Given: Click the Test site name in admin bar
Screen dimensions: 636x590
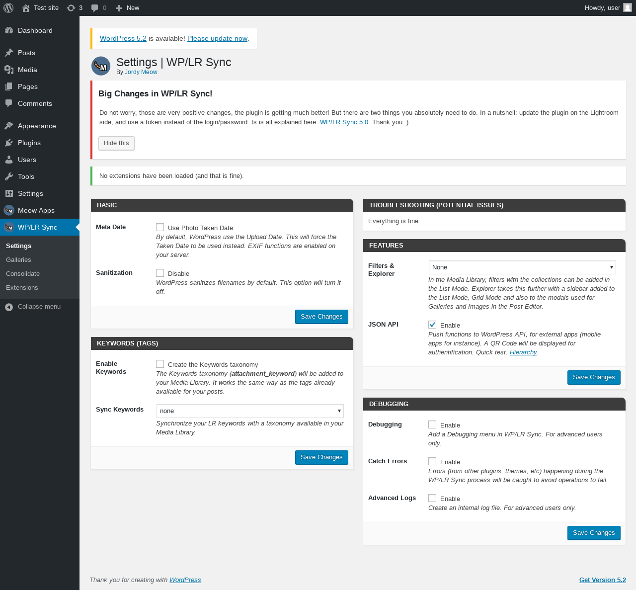Looking at the screenshot, I should coord(46,8).
